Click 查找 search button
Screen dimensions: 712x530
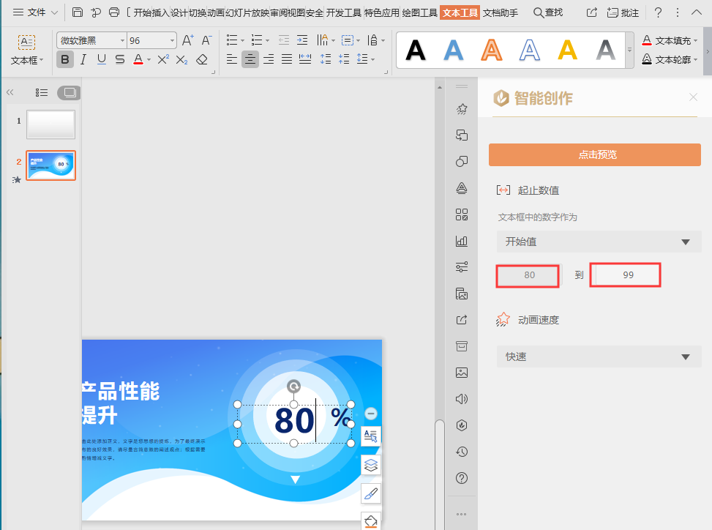click(x=548, y=12)
